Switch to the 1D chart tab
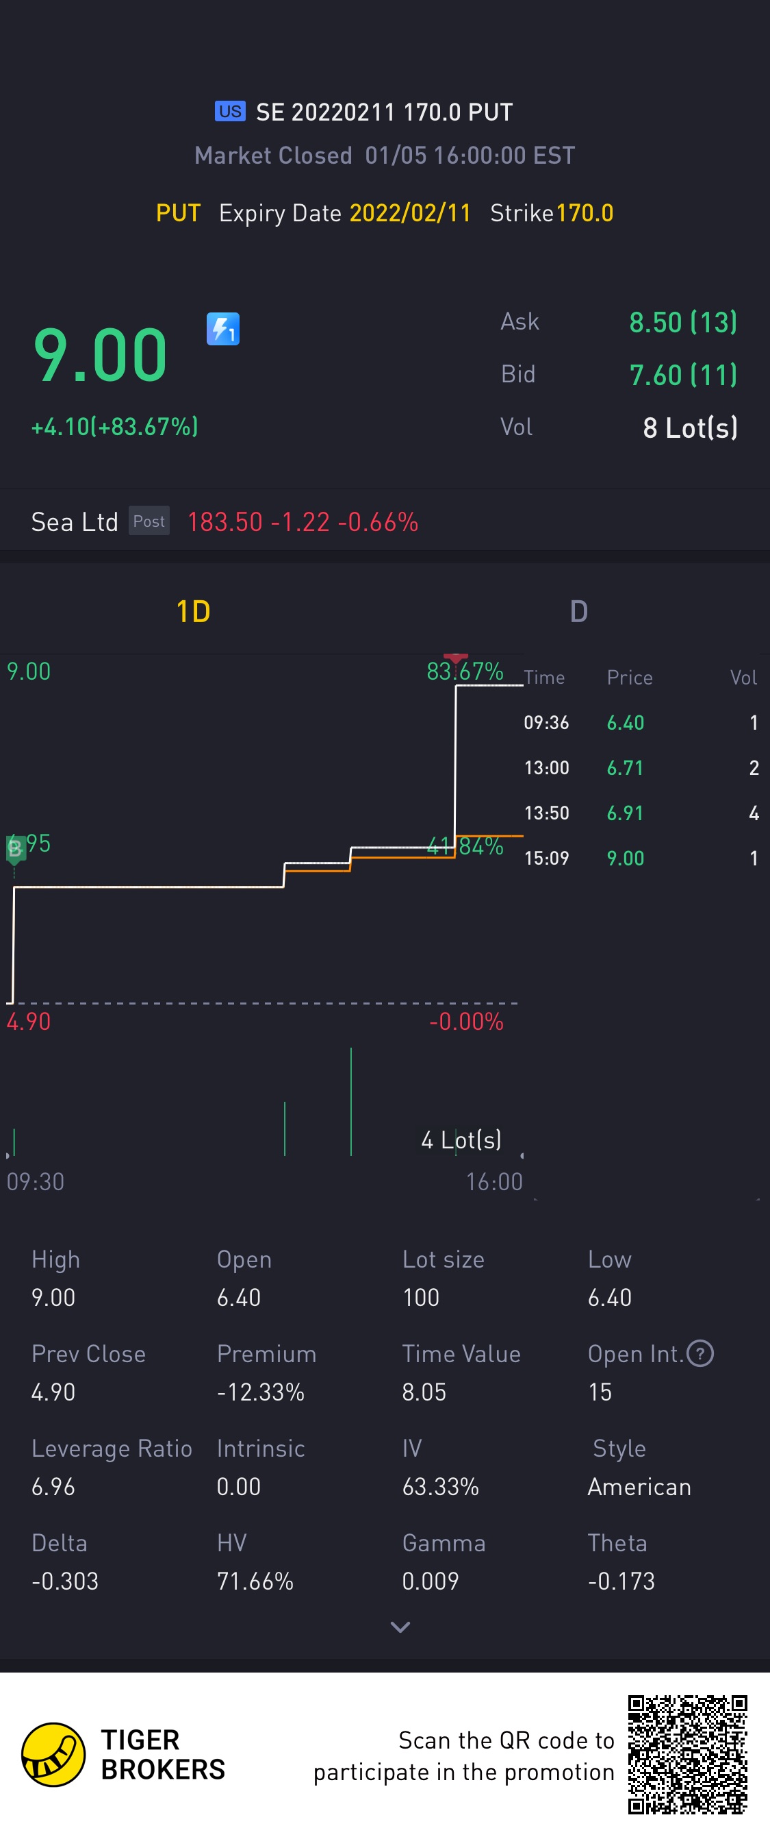Viewport: 770px width, 1837px height. coord(193,611)
